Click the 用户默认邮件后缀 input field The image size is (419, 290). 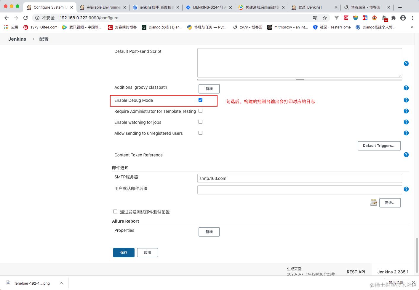[300, 190]
